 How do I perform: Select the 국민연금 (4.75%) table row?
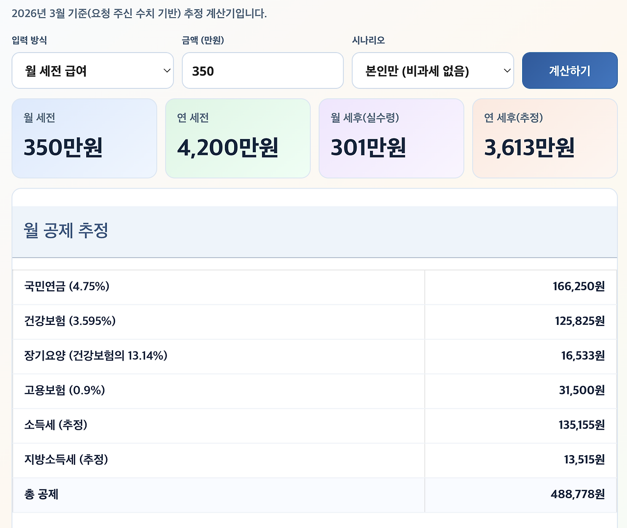click(x=313, y=287)
